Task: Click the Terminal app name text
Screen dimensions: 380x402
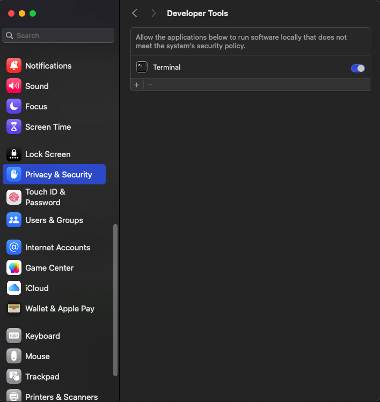Action: (x=166, y=67)
